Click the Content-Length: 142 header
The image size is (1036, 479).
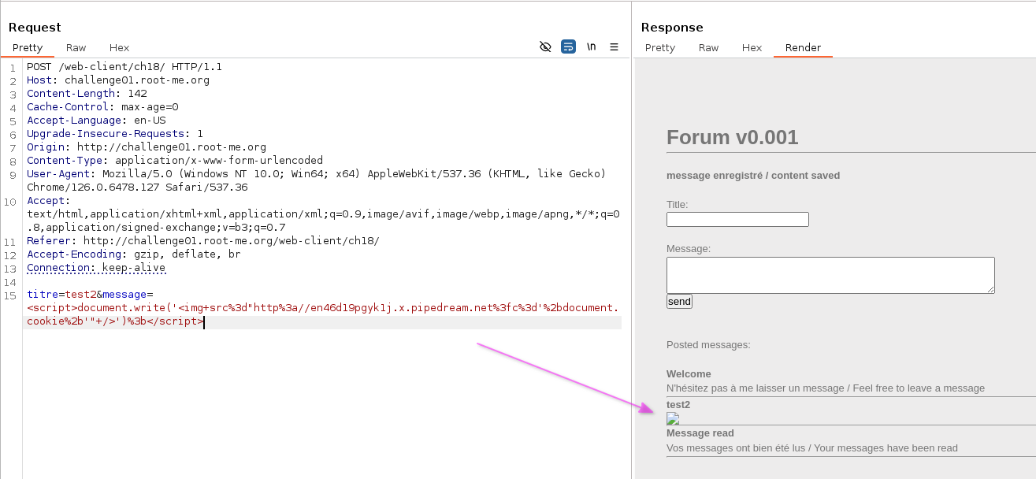pyautogui.click(x=87, y=94)
